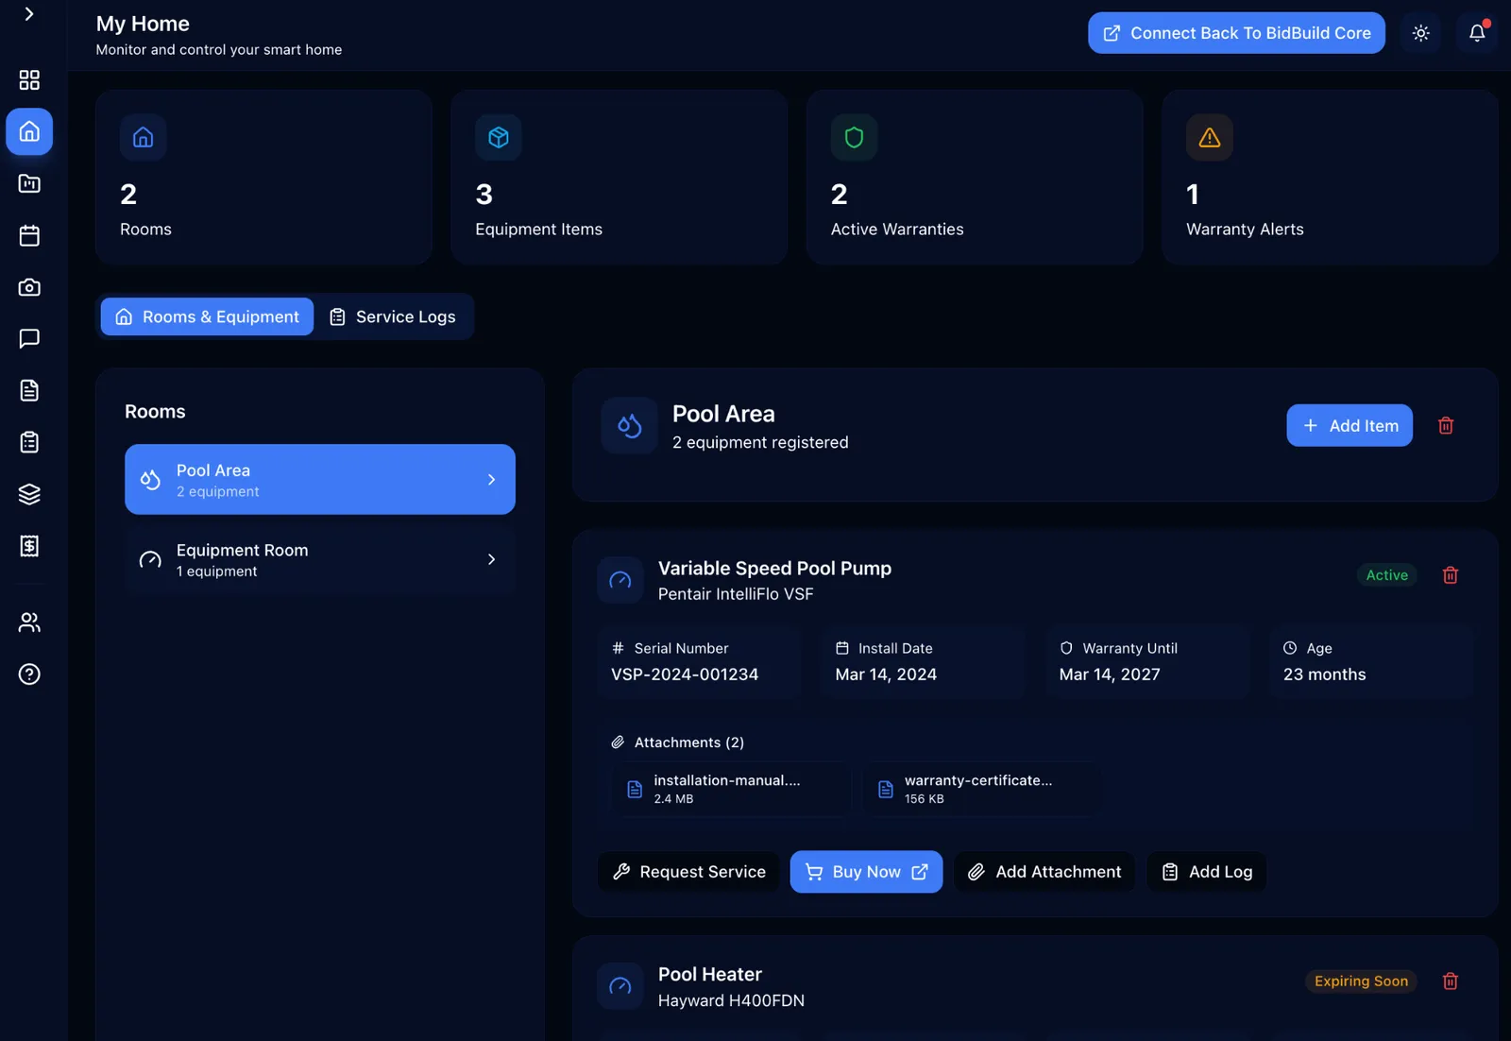The height and width of the screenshot is (1041, 1511).
Task: Click Buy Now for the pool pump
Action: (866, 872)
